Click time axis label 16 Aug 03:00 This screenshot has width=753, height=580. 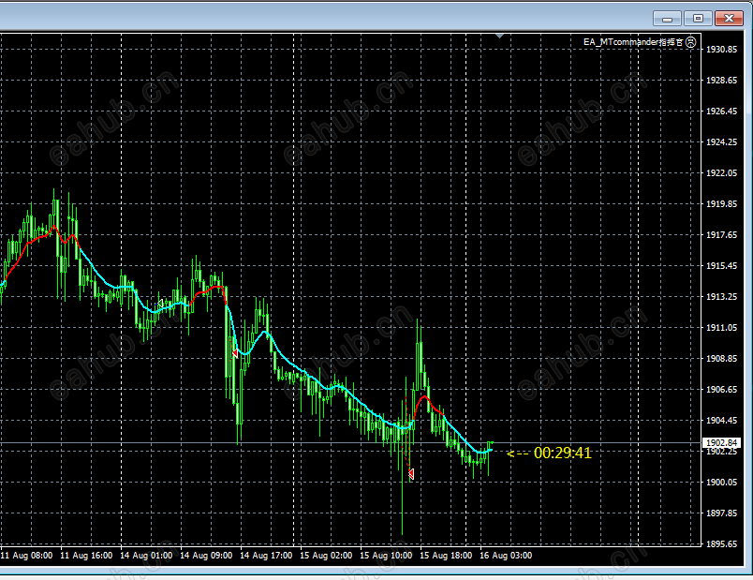coord(506,556)
